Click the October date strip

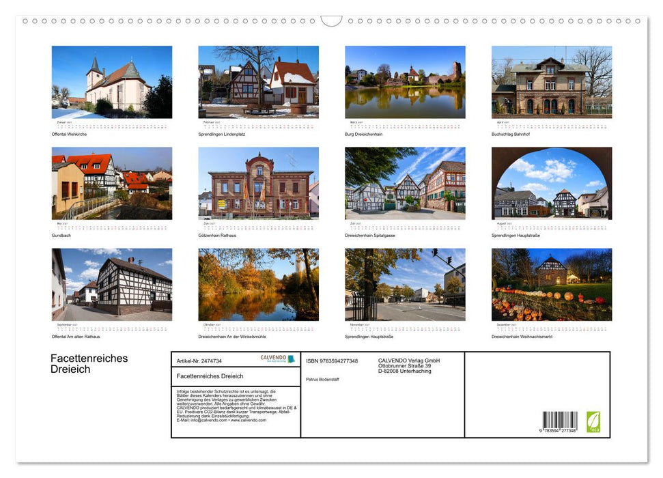[258, 328]
